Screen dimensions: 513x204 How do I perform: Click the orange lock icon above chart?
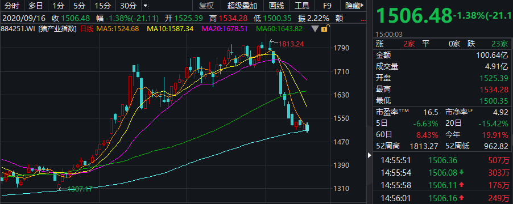pos(324,29)
